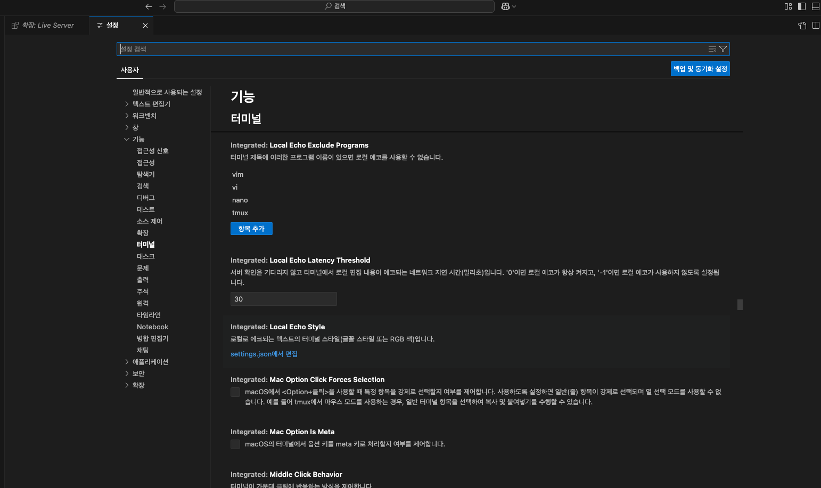The height and width of the screenshot is (488, 821).
Task: Open settings.json에서 편집 link
Action: [x=264, y=354]
